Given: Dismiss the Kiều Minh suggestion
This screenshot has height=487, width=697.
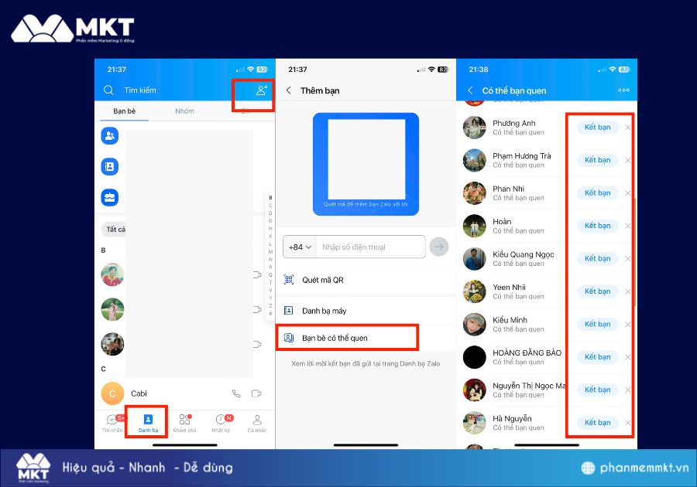Looking at the screenshot, I should point(627,324).
